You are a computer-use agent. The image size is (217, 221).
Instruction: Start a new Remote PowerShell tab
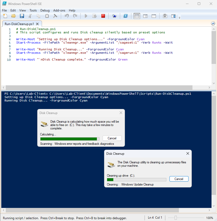pos(114,16)
